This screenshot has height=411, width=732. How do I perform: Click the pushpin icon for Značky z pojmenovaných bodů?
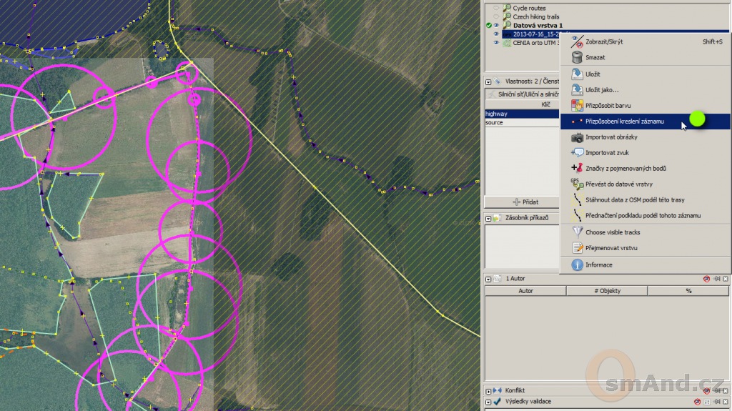pos(578,168)
